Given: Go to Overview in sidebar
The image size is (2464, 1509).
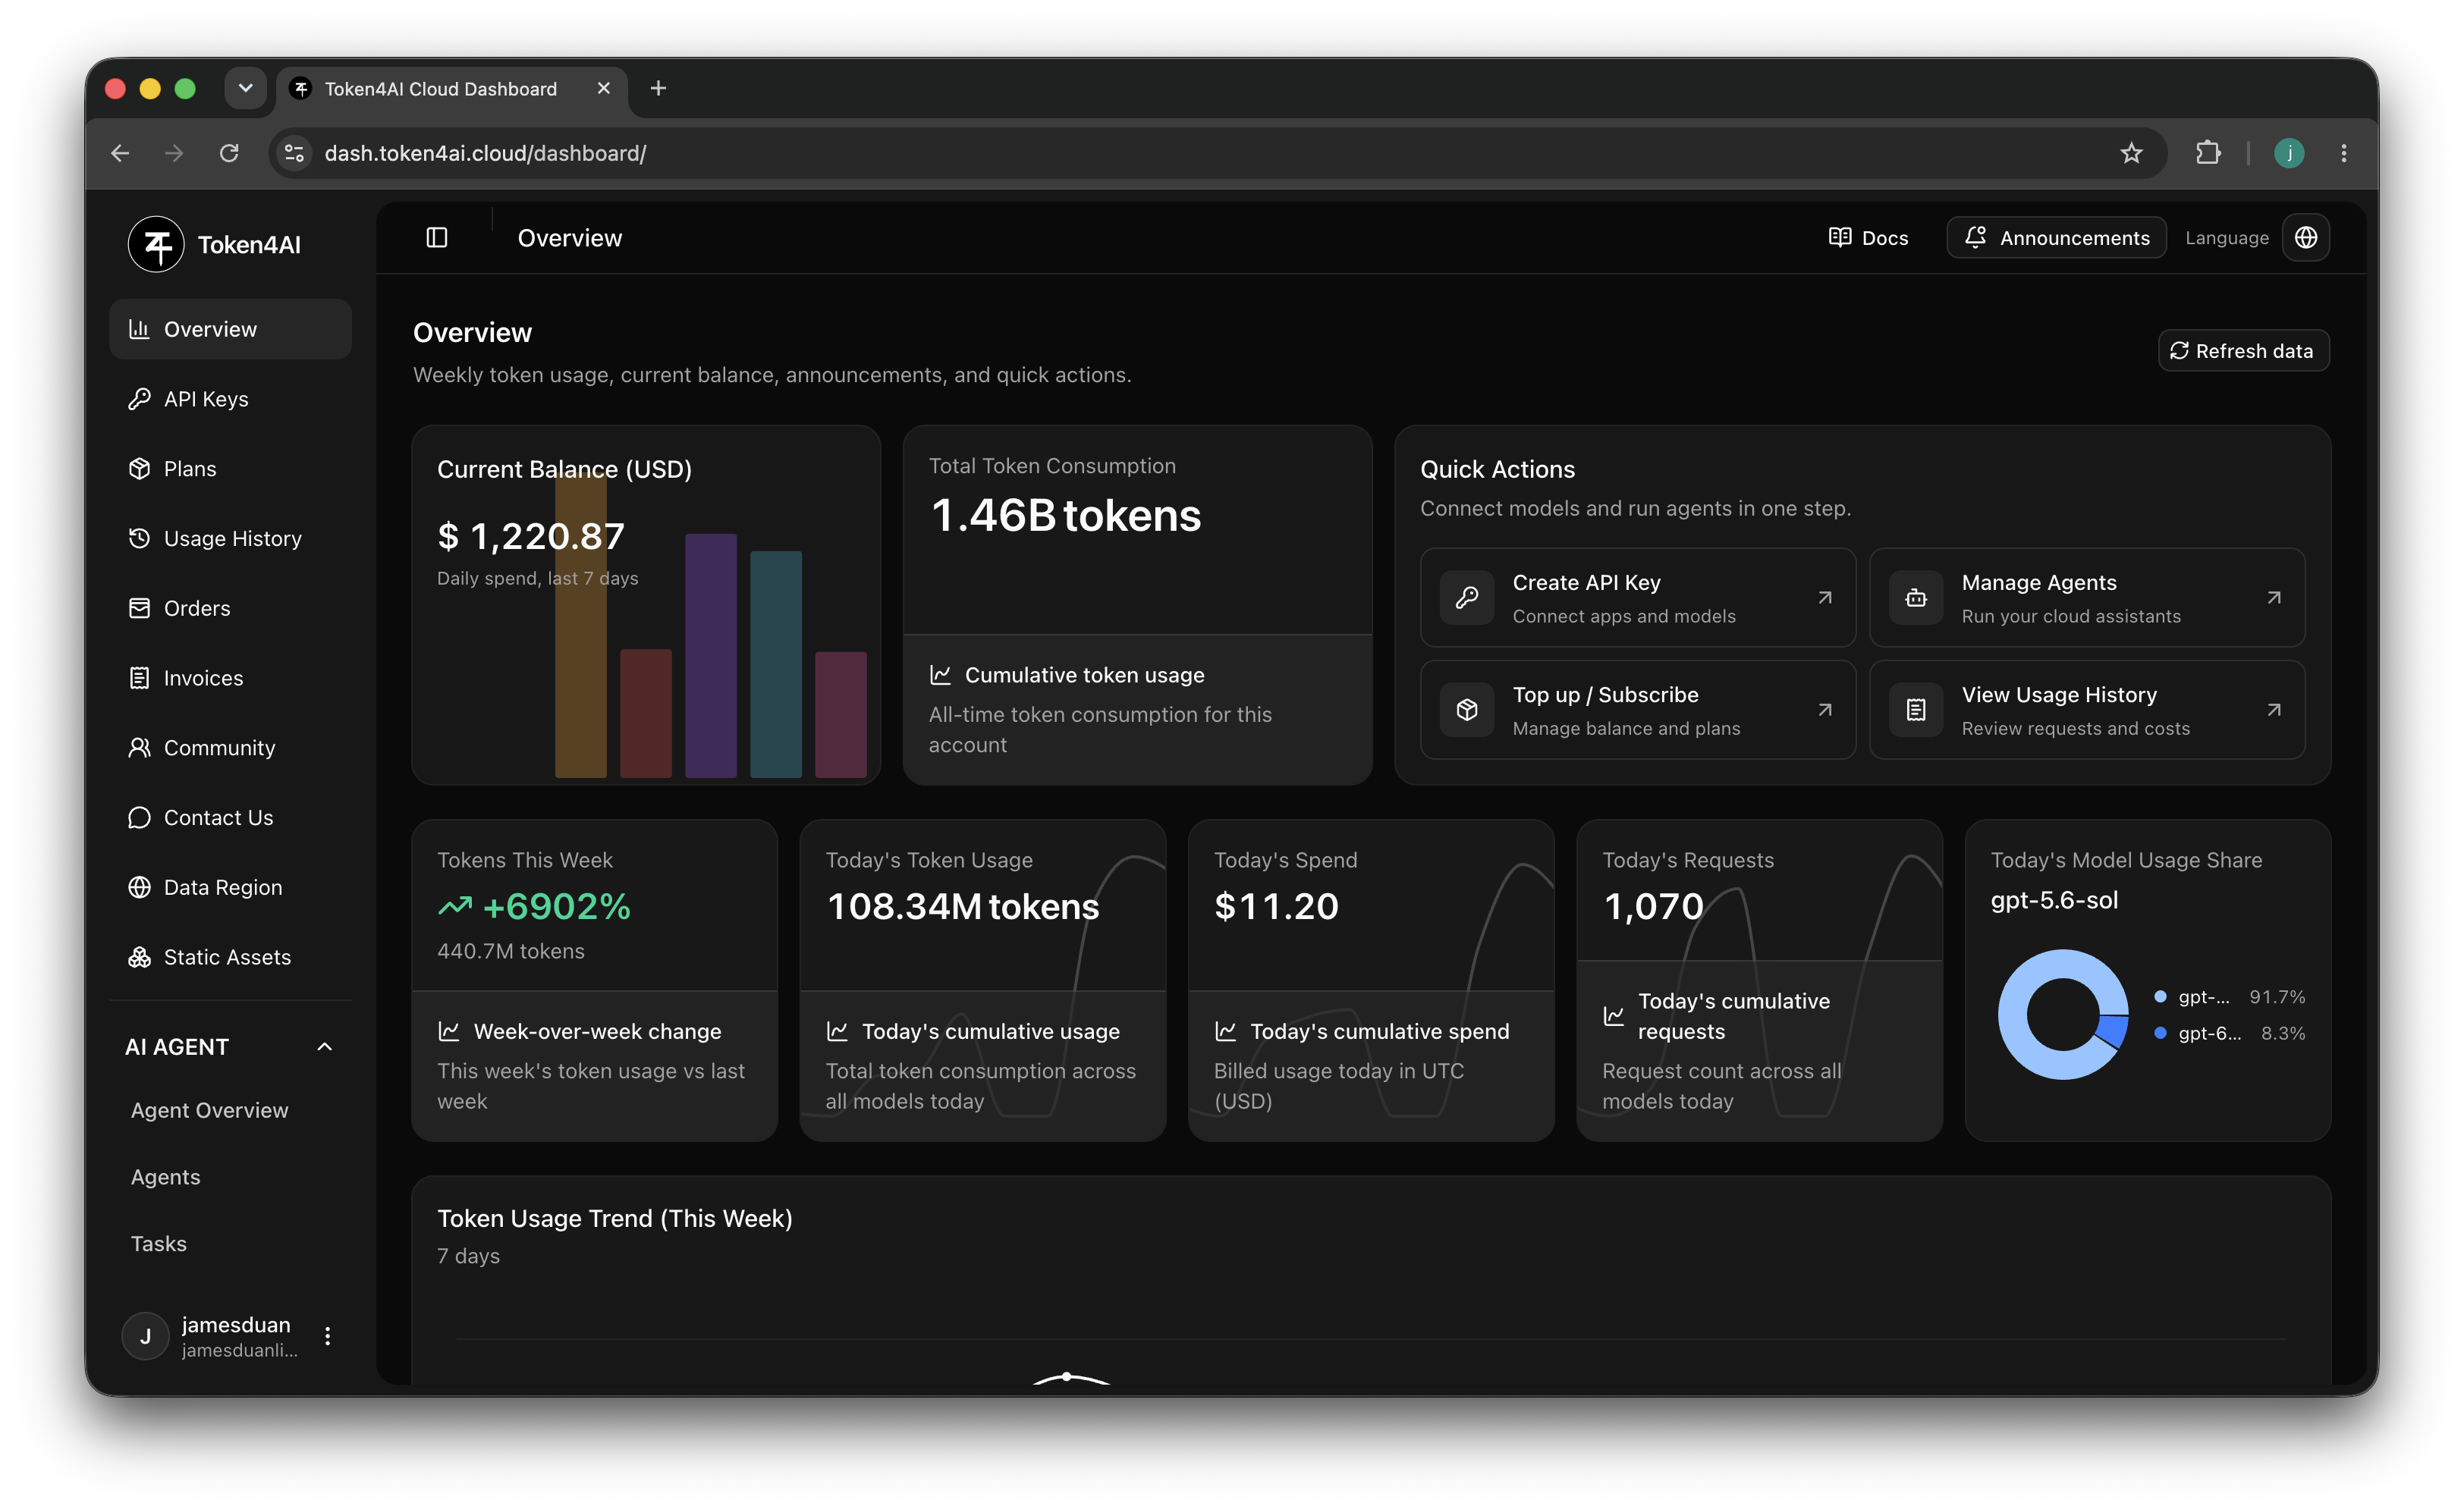Looking at the screenshot, I should [x=230, y=329].
